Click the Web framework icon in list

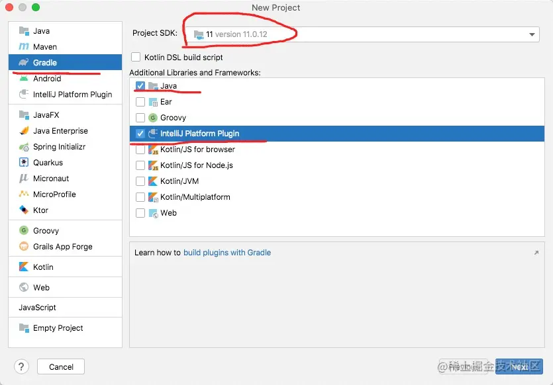pyautogui.click(x=153, y=213)
